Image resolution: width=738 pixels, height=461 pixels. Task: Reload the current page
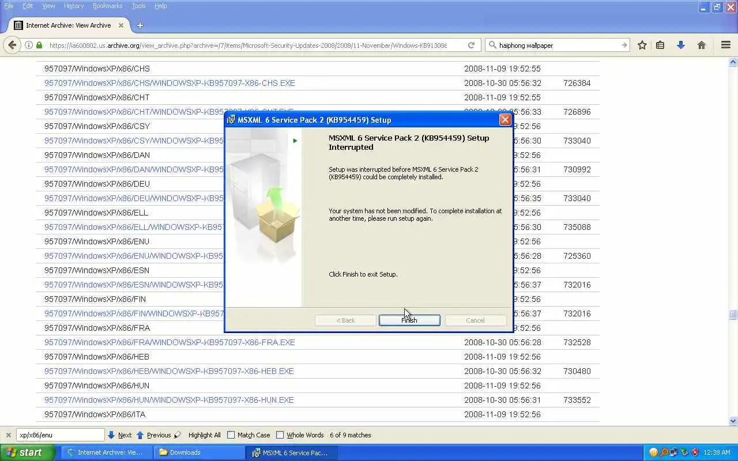click(471, 45)
